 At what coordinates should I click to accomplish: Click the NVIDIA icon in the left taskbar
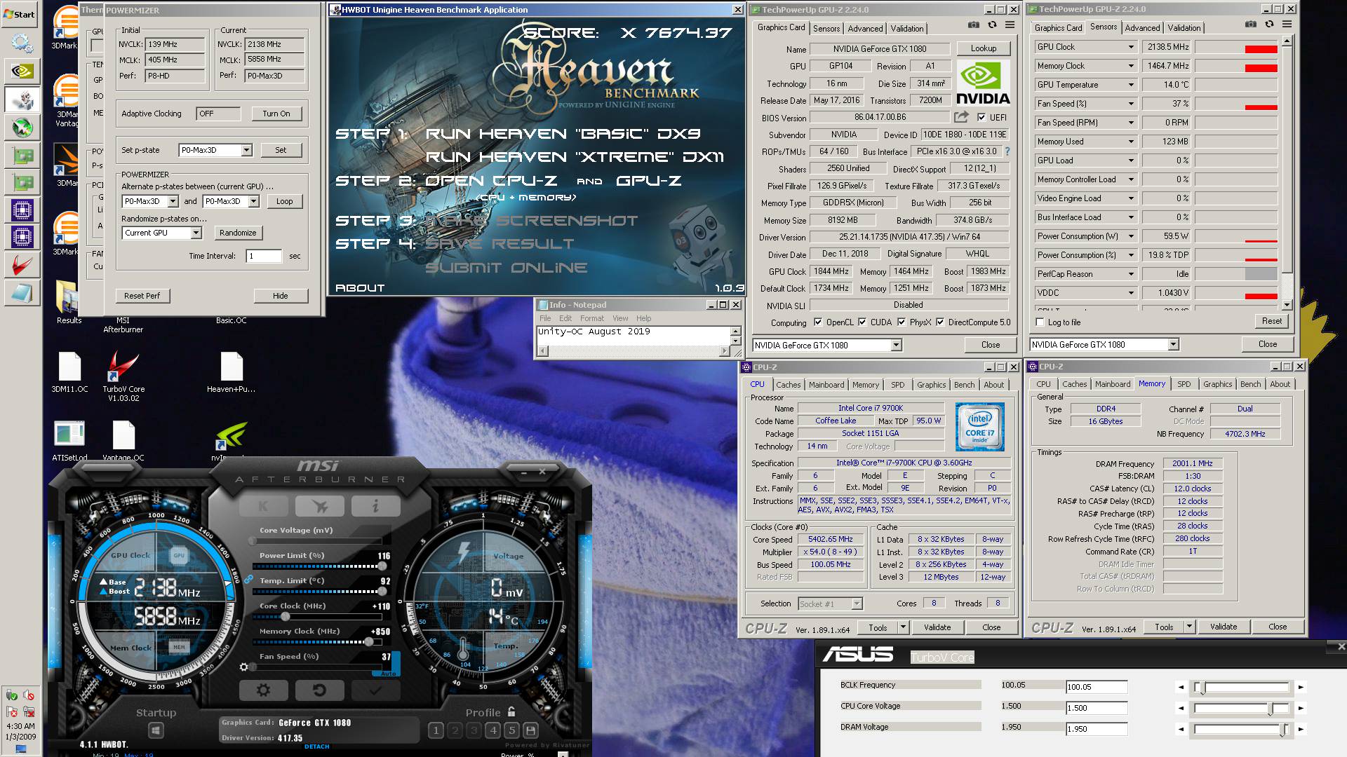22,71
